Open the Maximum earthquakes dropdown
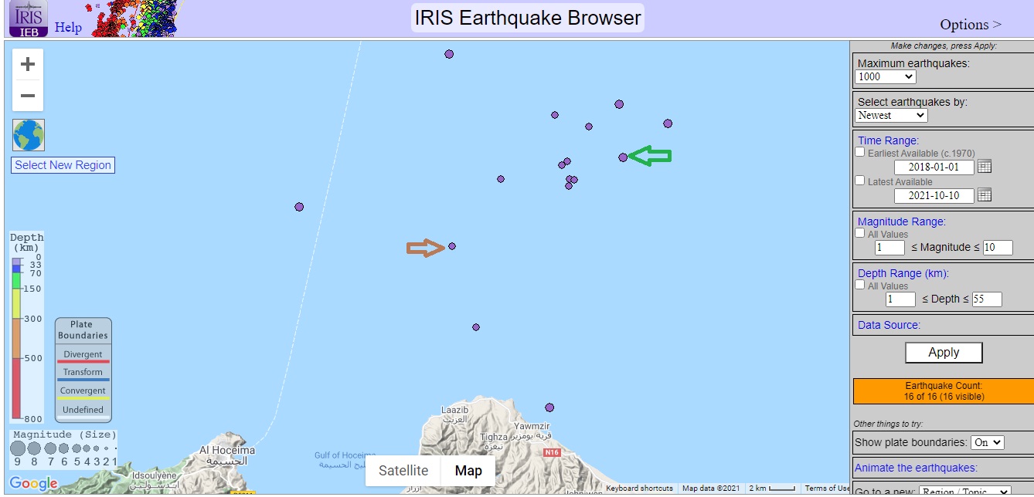Image resolution: width=1034 pixels, height=497 pixels. click(x=886, y=76)
